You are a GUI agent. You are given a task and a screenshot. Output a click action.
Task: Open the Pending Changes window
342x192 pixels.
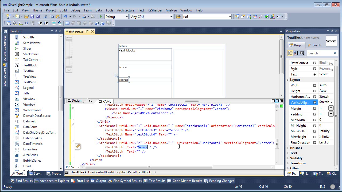219,181
